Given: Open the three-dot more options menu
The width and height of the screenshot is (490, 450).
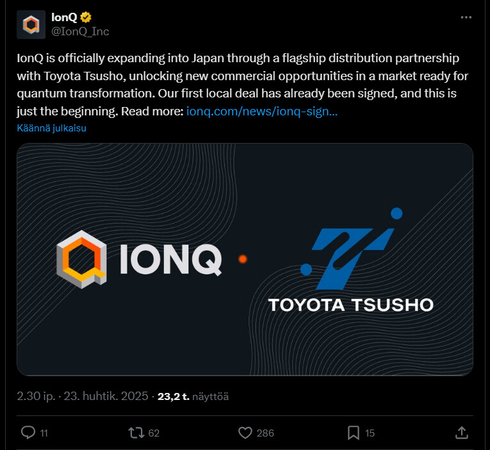Looking at the screenshot, I should pyautogui.click(x=466, y=18).
